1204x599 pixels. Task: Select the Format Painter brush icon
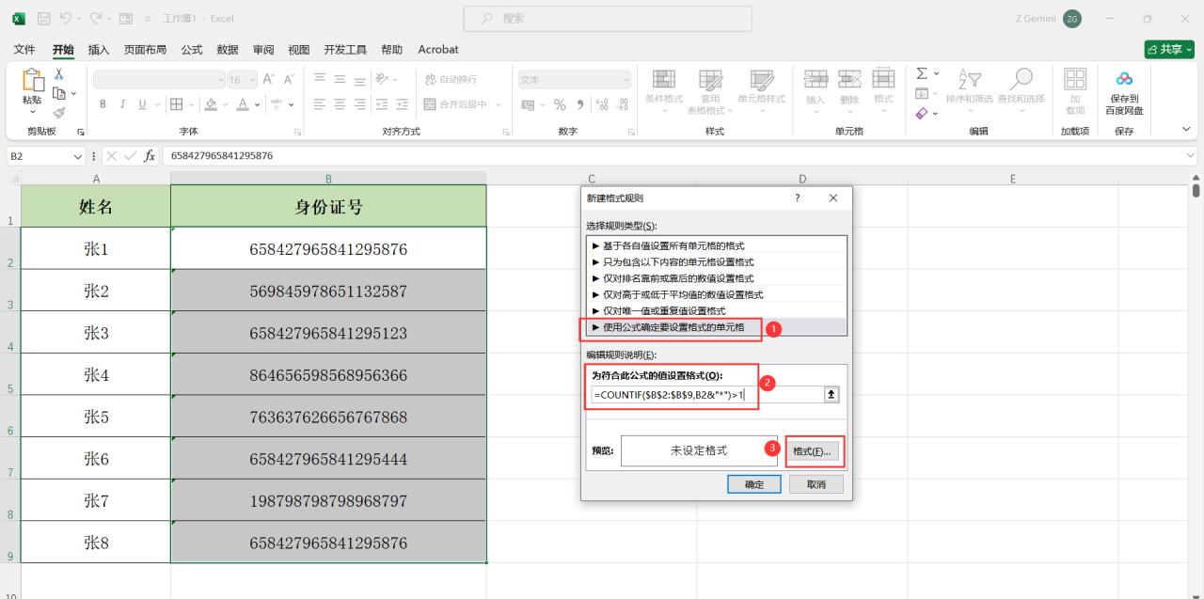pyautogui.click(x=58, y=113)
